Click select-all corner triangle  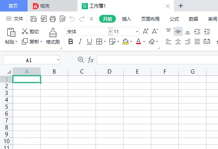coord(9,72)
